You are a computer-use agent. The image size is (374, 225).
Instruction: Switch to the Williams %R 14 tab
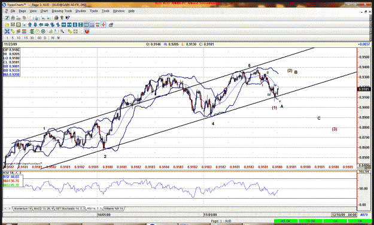point(114,209)
